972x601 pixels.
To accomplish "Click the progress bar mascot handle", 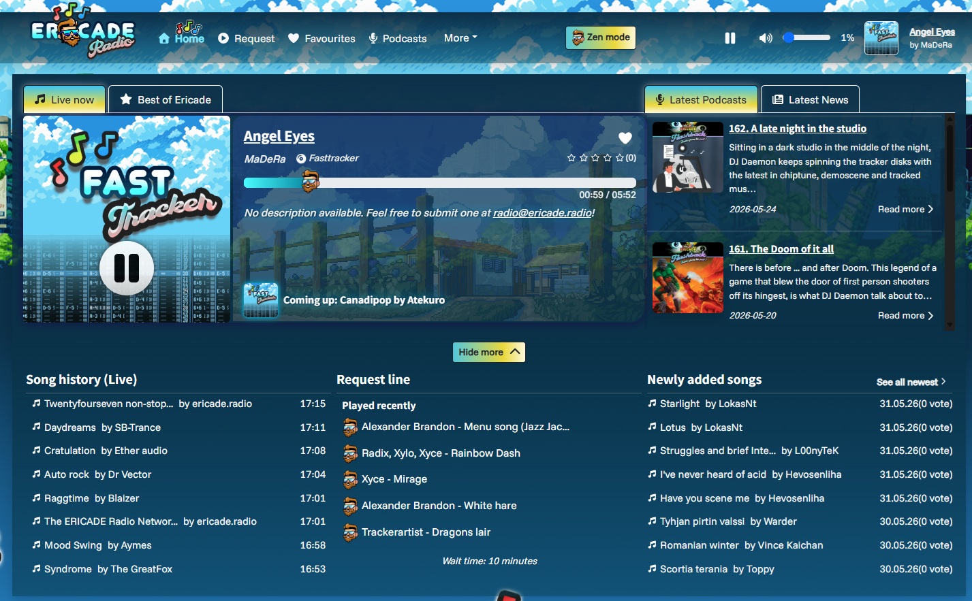I will [x=311, y=181].
